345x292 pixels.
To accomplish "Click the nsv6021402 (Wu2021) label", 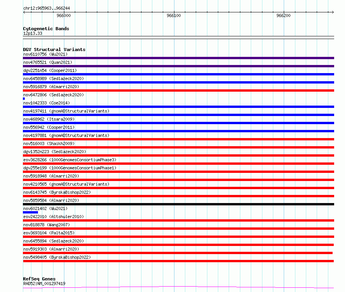I will (45, 208).
